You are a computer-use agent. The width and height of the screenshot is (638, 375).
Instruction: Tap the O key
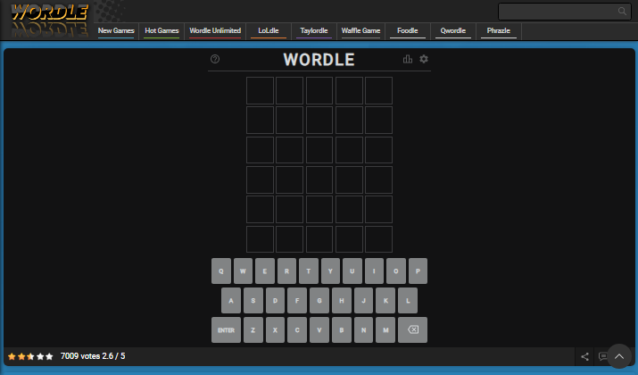click(396, 271)
